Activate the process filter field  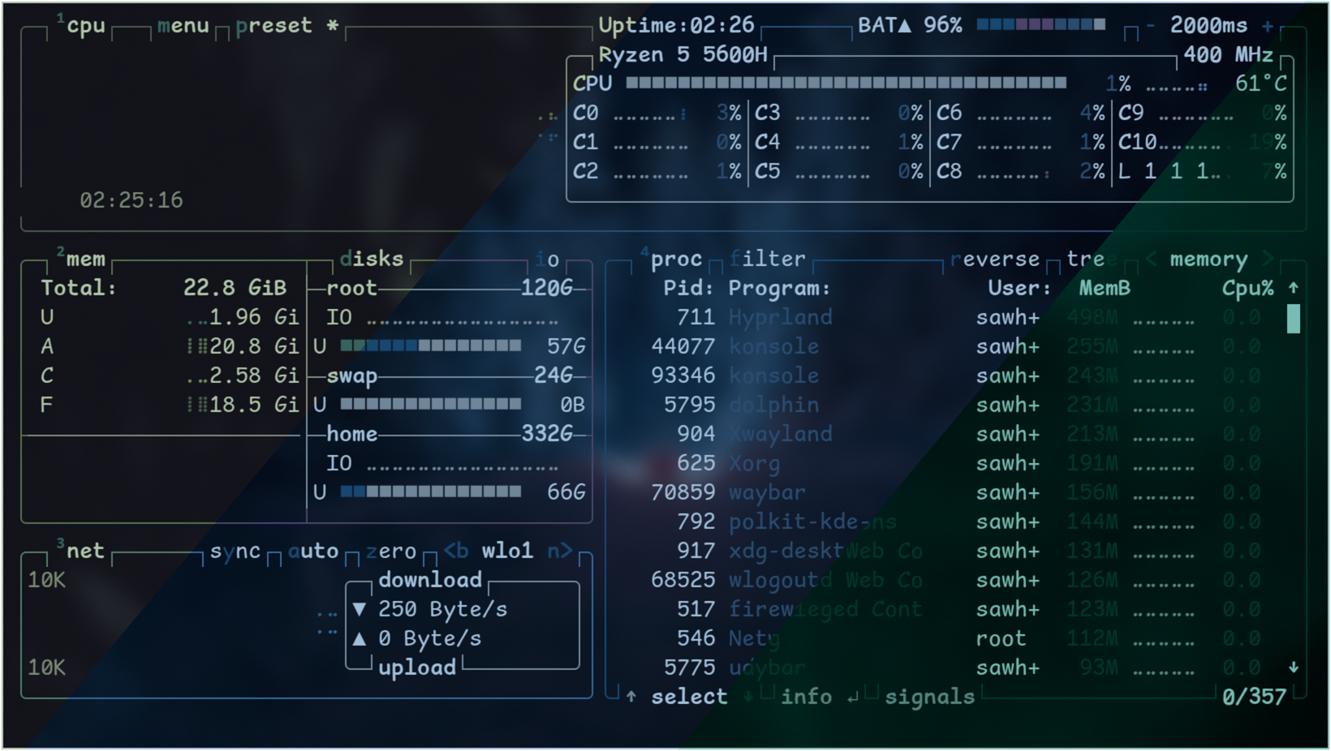(x=768, y=259)
